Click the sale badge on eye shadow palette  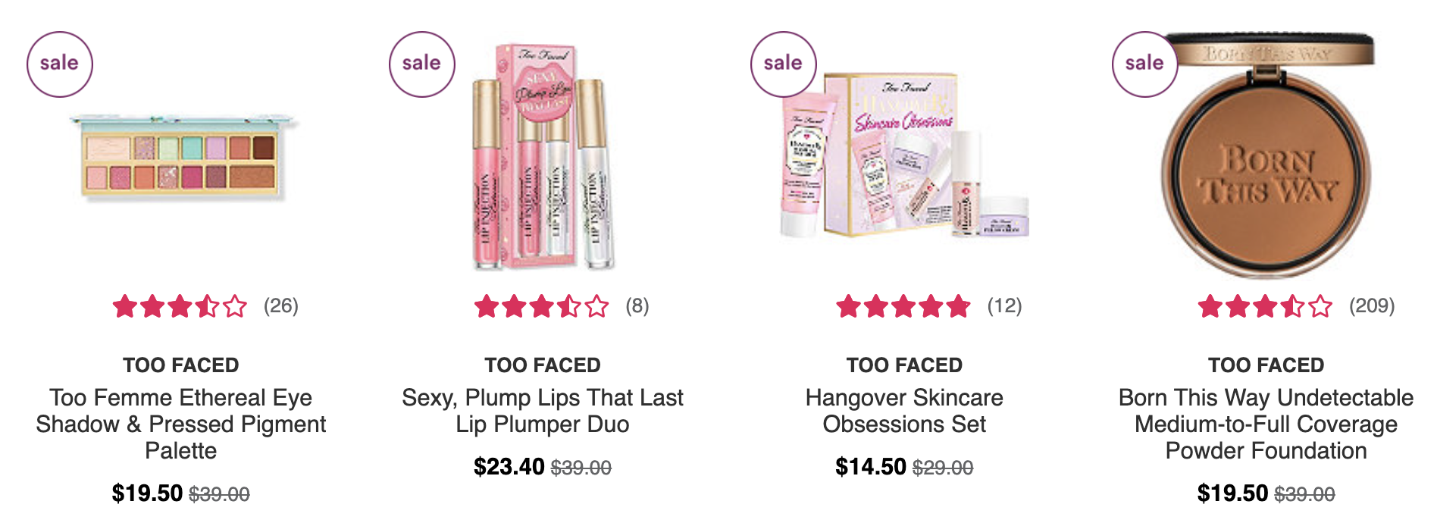(60, 64)
